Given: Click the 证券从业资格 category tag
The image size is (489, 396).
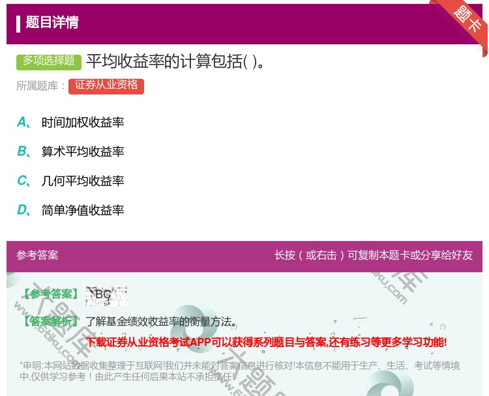Looking at the screenshot, I should (x=106, y=86).
